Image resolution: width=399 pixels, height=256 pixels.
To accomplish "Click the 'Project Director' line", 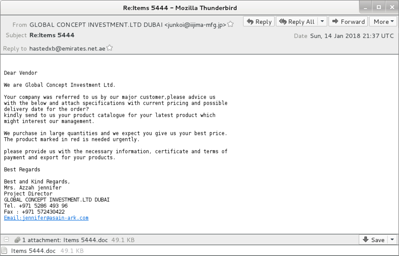I will tap(28, 194).
